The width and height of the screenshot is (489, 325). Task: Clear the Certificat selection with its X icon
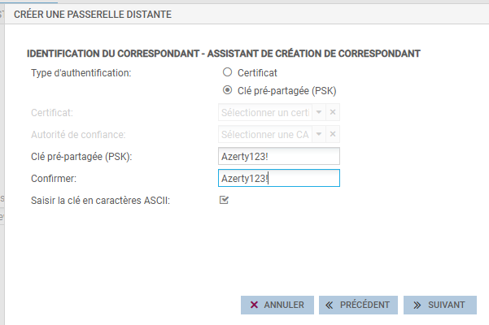tap(333, 113)
